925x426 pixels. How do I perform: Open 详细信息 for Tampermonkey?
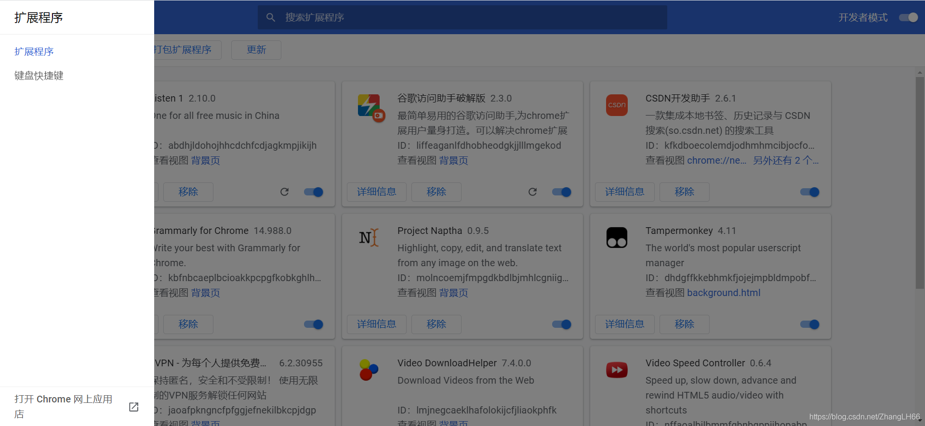point(625,324)
